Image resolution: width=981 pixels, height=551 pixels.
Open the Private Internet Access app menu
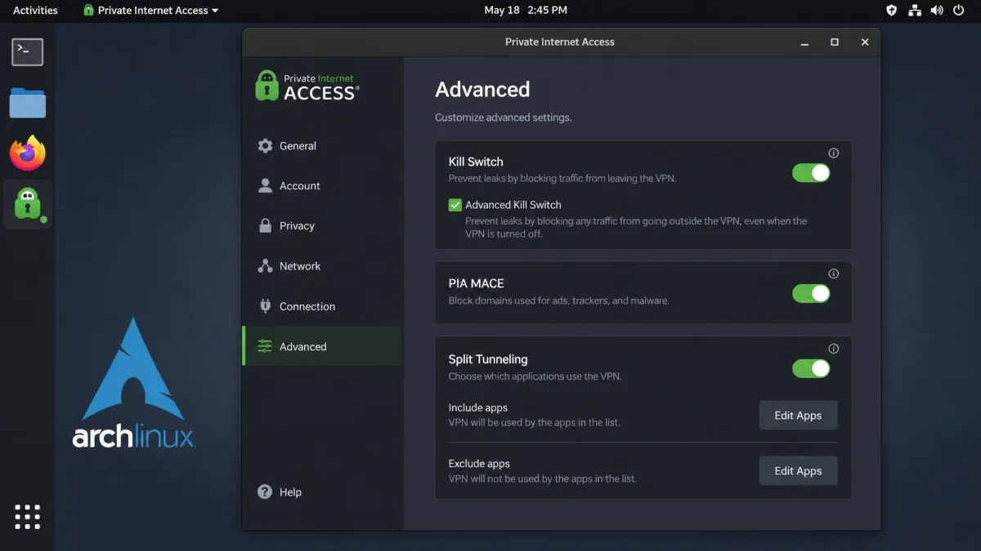151,11
